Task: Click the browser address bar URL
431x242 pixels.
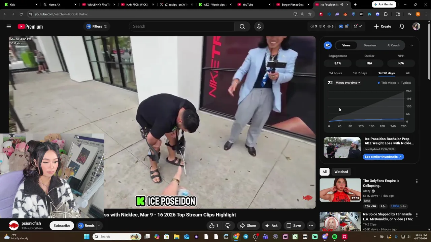Action: (61, 14)
